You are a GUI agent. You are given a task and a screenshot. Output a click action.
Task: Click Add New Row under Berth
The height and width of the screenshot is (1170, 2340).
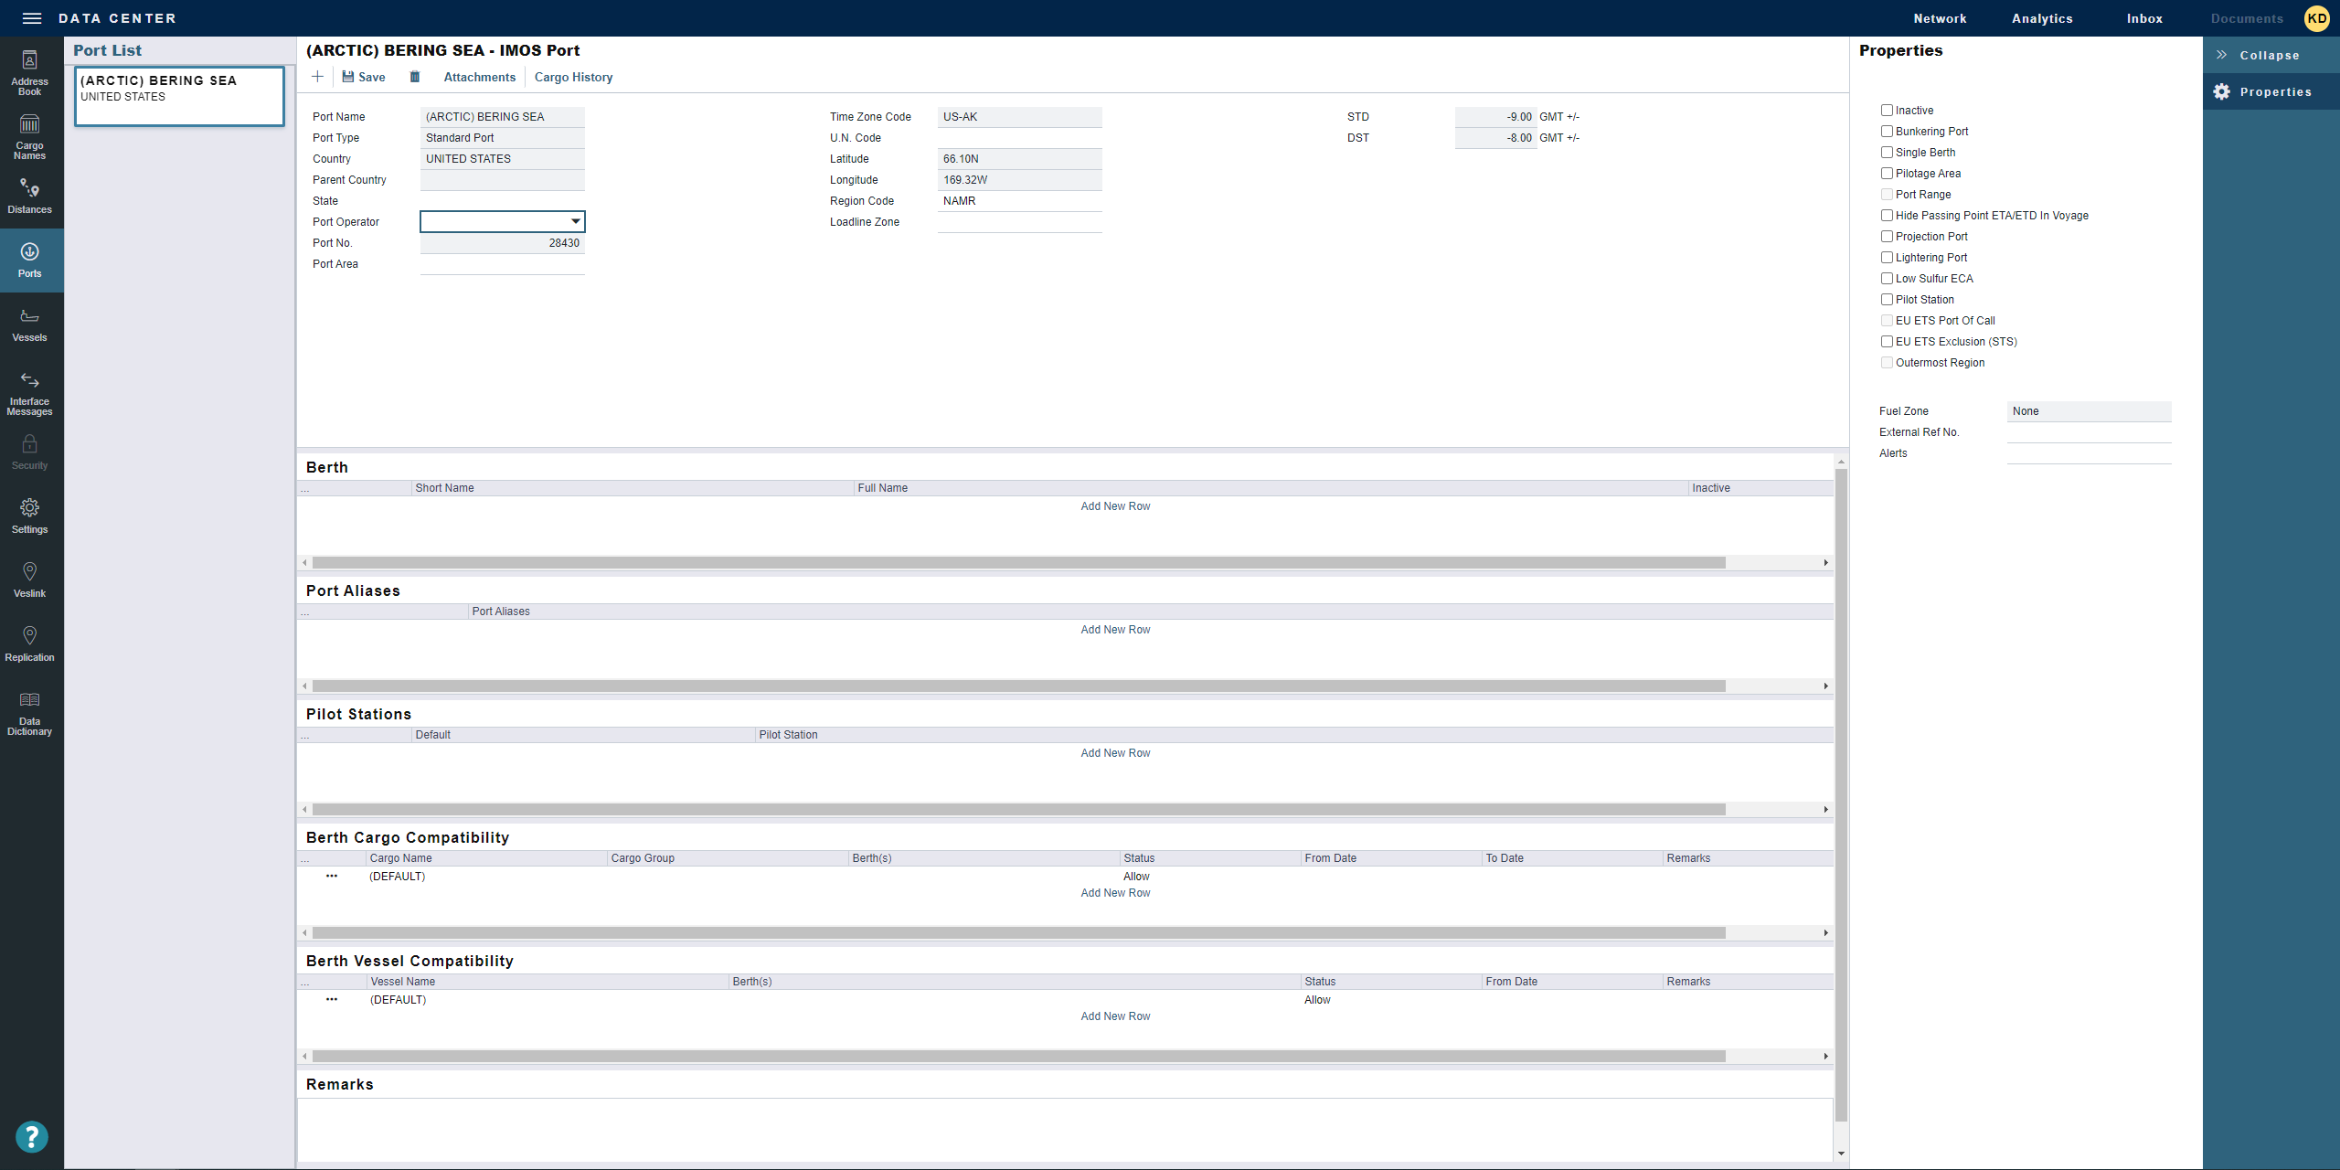(x=1115, y=506)
